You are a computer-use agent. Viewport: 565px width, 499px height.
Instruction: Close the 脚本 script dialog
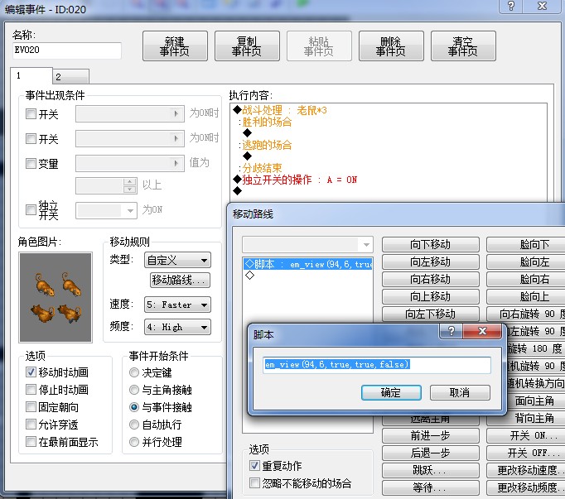click(482, 331)
